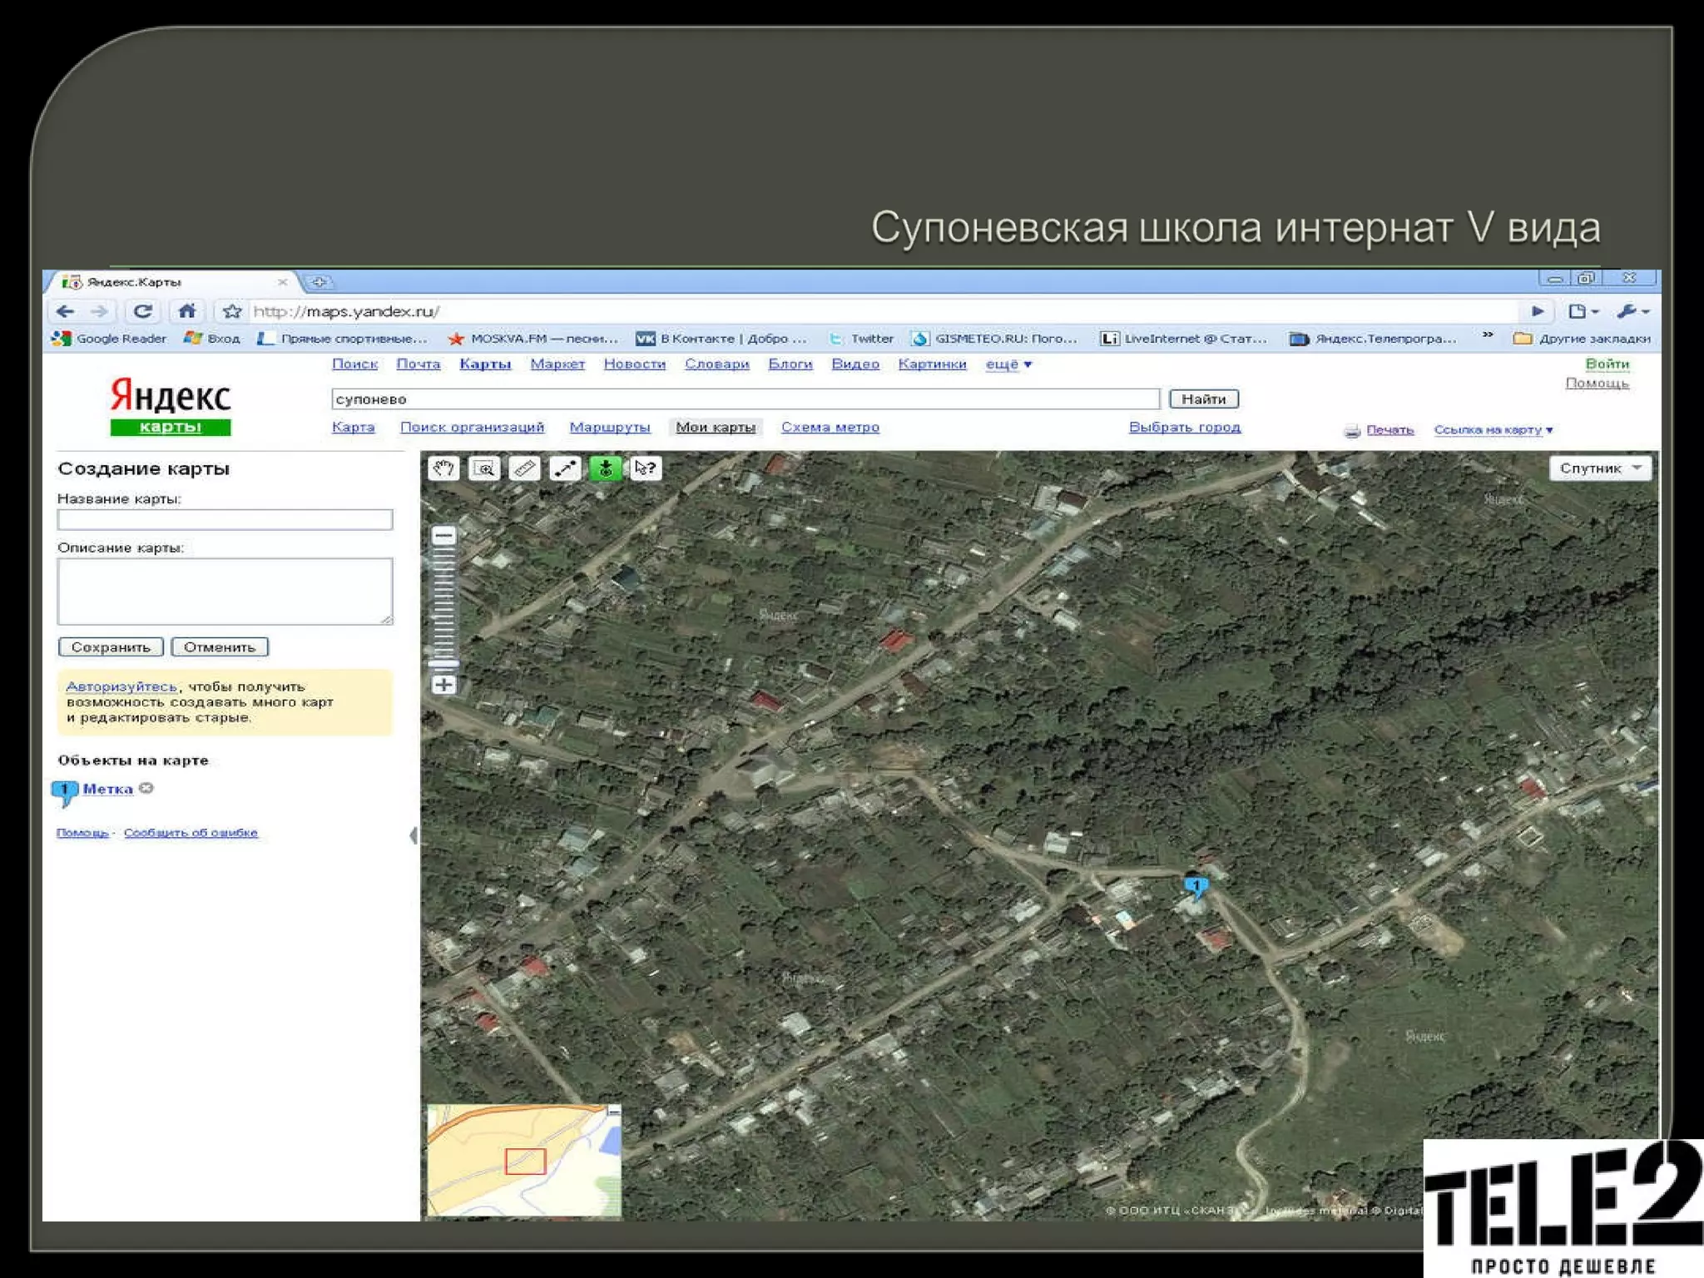Viewport: 1704px width, 1278px height.
Task: Click the map zoom out minus button
Action: [x=444, y=536]
